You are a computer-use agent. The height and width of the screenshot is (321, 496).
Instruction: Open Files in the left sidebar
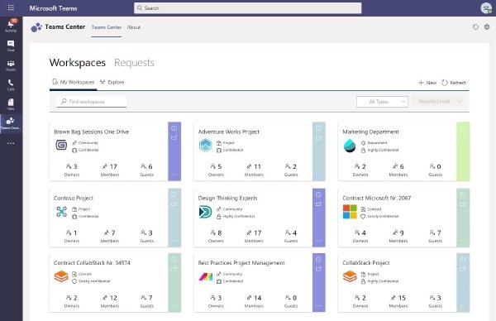coord(11,104)
